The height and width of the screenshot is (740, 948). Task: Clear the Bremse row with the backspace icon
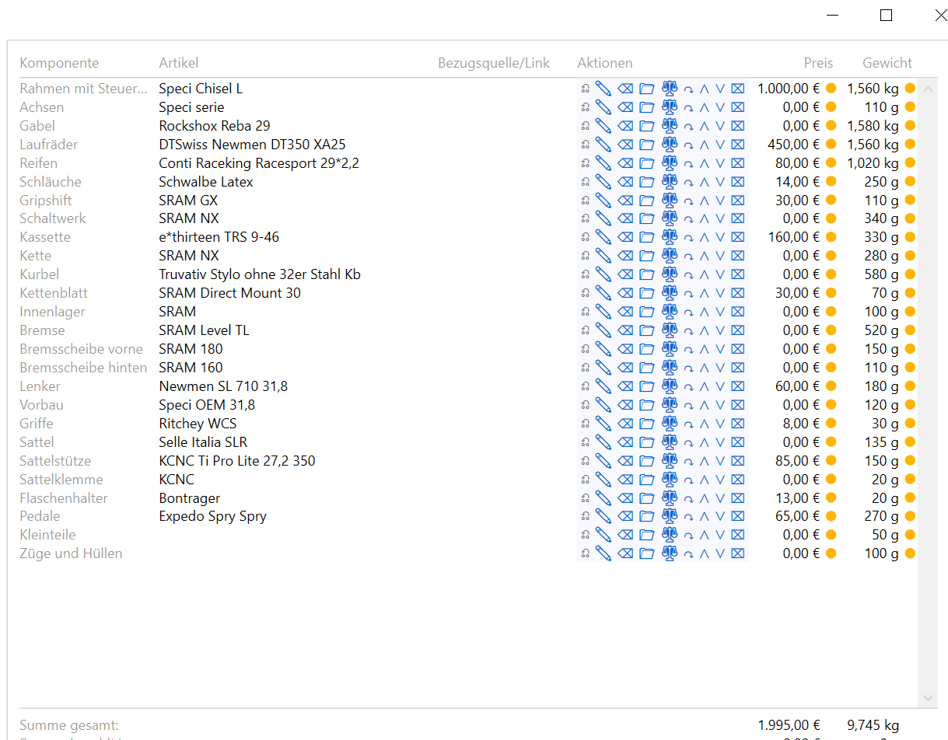click(x=625, y=330)
